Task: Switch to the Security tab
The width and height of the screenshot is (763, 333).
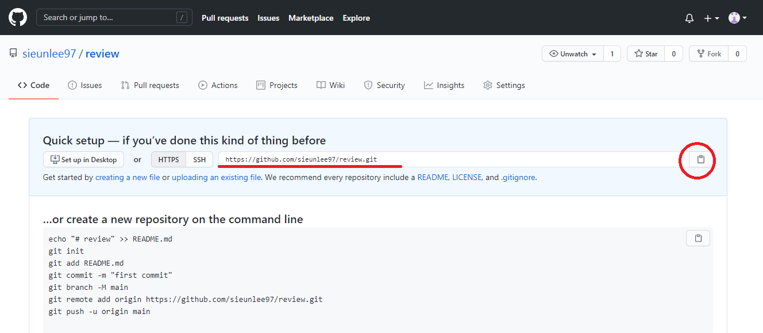Action: tap(384, 85)
